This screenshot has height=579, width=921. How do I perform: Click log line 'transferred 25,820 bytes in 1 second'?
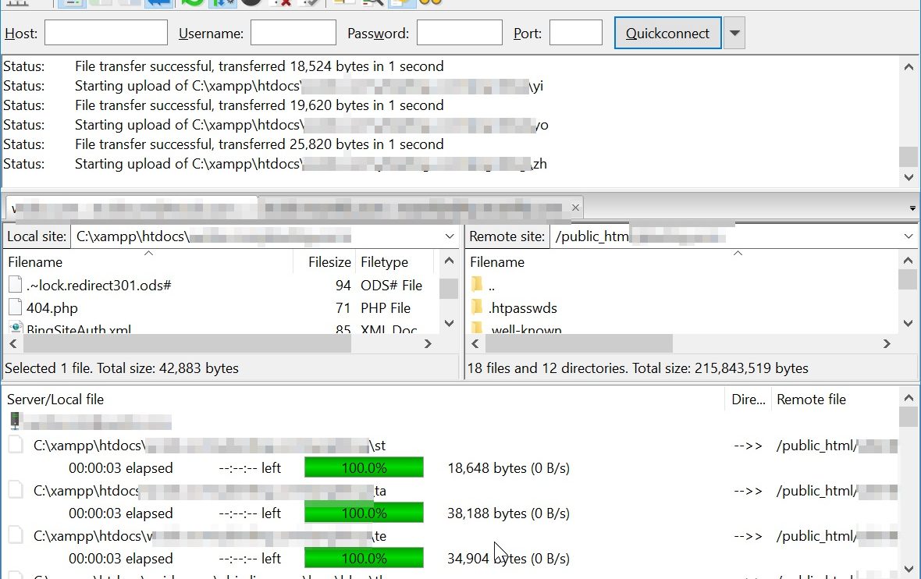click(x=259, y=144)
